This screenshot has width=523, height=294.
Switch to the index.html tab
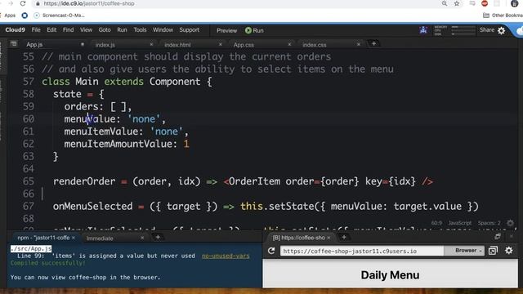pos(177,44)
